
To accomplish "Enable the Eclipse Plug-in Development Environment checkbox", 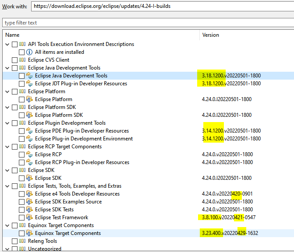I will click(22, 139).
